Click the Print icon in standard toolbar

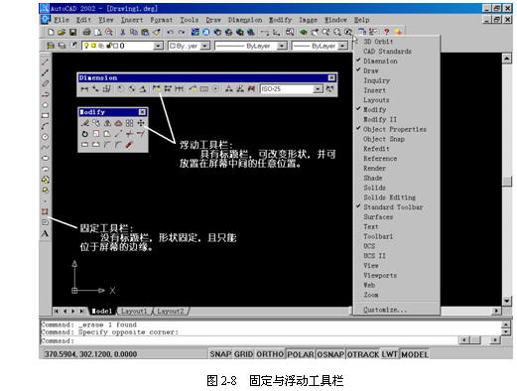click(x=86, y=32)
